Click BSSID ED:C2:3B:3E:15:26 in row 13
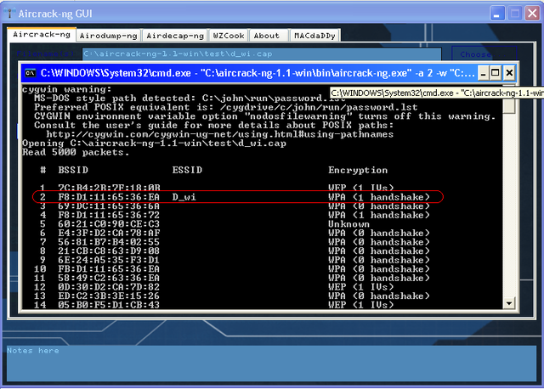The width and height of the screenshot is (544, 389). coord(109,296)
